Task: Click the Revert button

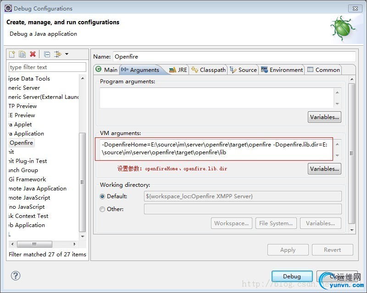Action: 332,250
